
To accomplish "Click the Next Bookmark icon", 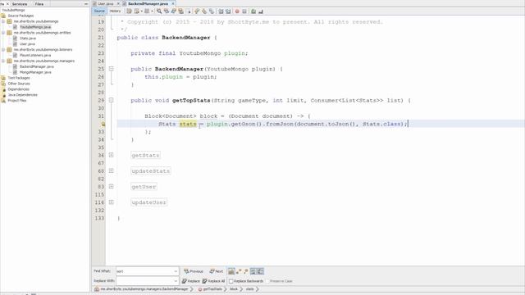I will pyautogui.click(x=204, y=11).
